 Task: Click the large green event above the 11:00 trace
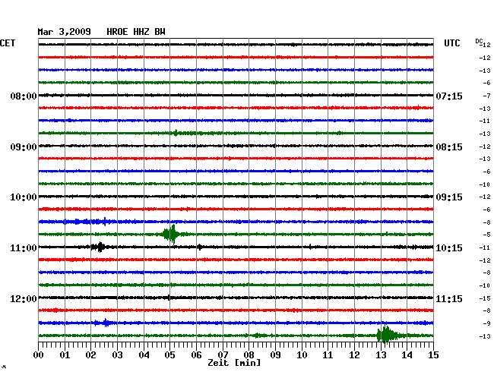tap(171, 234)
